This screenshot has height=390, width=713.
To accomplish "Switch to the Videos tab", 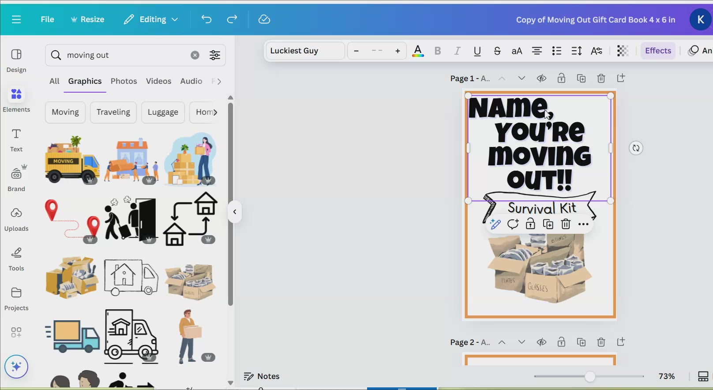I will click(x=158, y=81).
